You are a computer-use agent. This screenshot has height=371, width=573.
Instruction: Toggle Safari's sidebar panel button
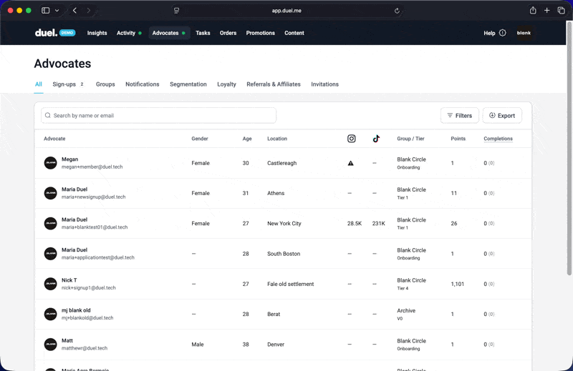point(45,11)
